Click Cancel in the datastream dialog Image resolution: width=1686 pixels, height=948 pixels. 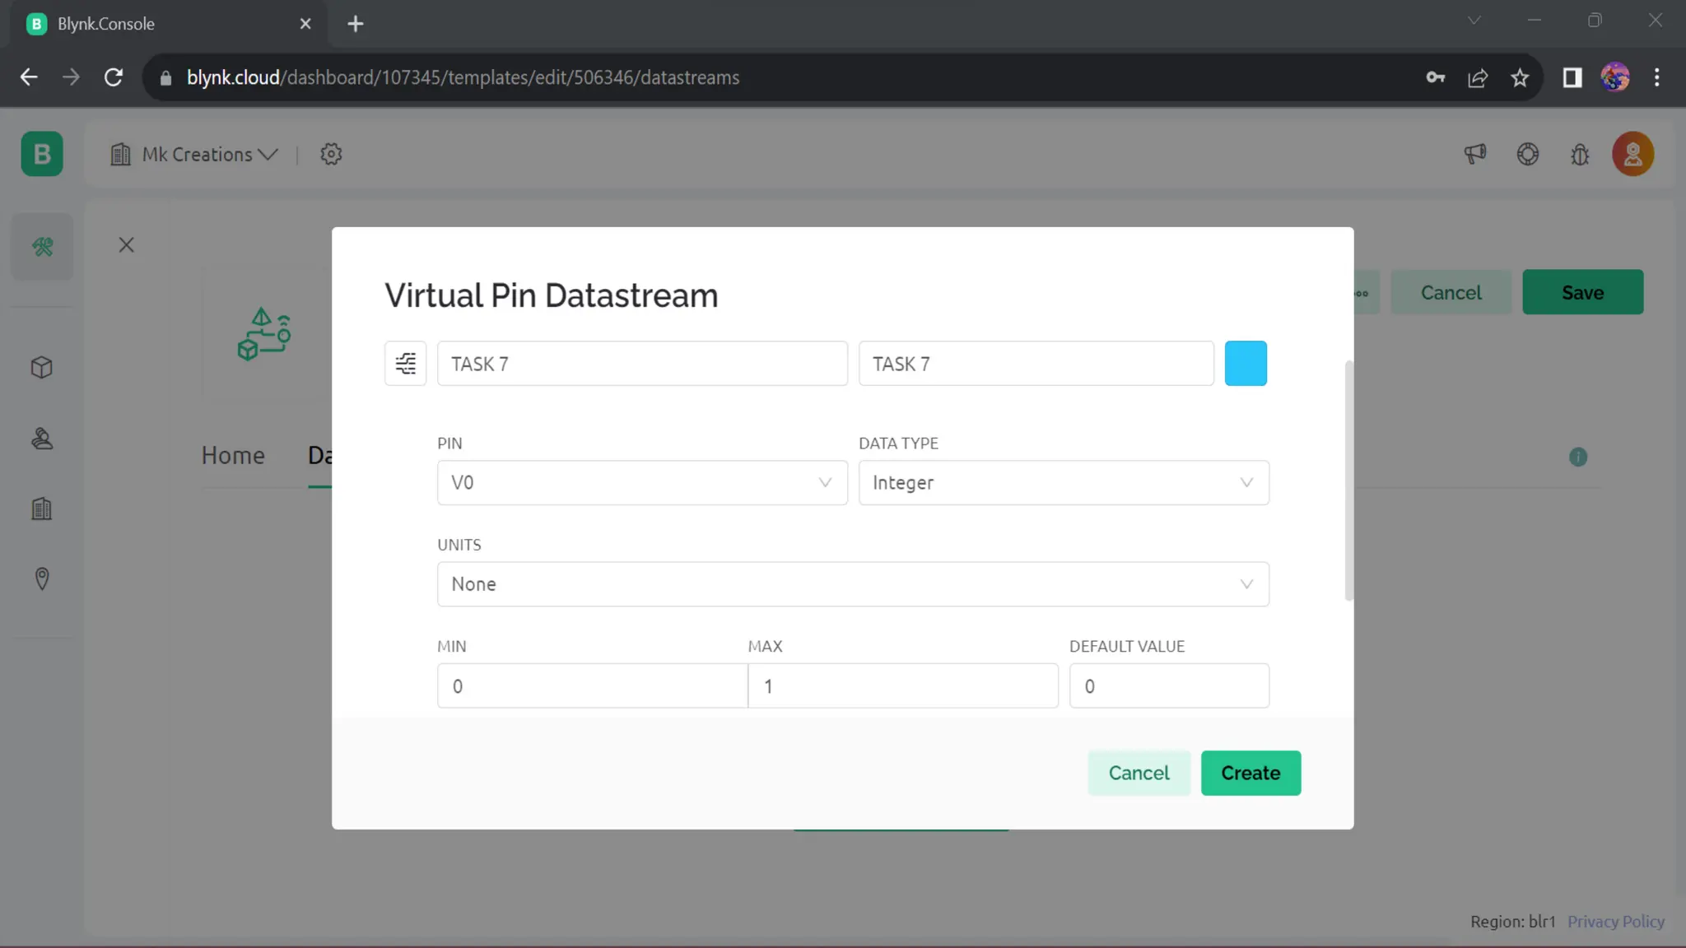point(1139,773)
